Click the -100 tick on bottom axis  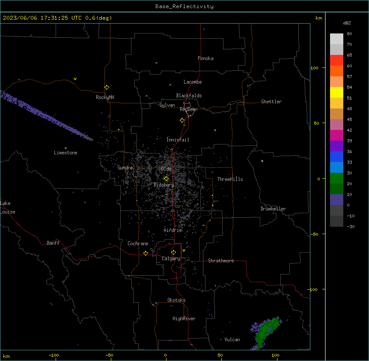54,355
